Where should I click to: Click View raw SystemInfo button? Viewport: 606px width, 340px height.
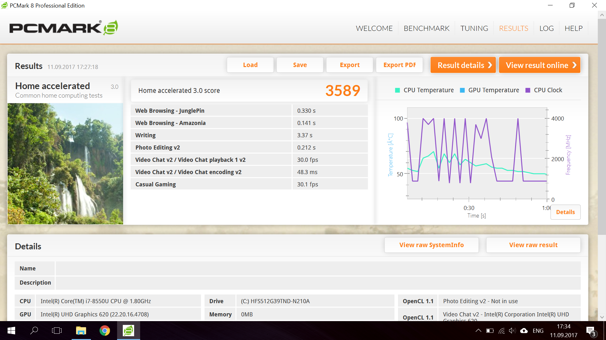(431, 245)
